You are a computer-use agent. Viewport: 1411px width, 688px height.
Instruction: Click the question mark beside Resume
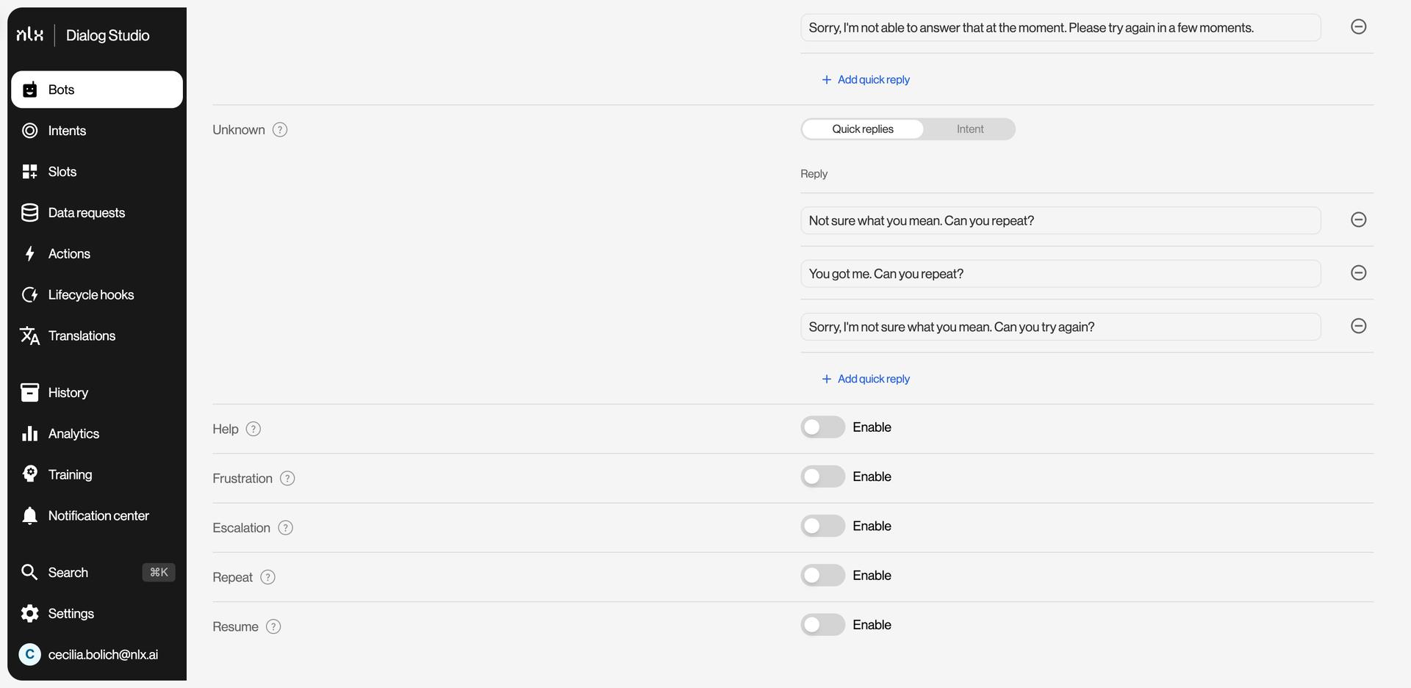click(273, 626)
